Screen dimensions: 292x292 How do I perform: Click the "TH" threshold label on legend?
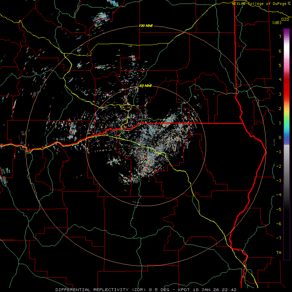pos(279,253)
